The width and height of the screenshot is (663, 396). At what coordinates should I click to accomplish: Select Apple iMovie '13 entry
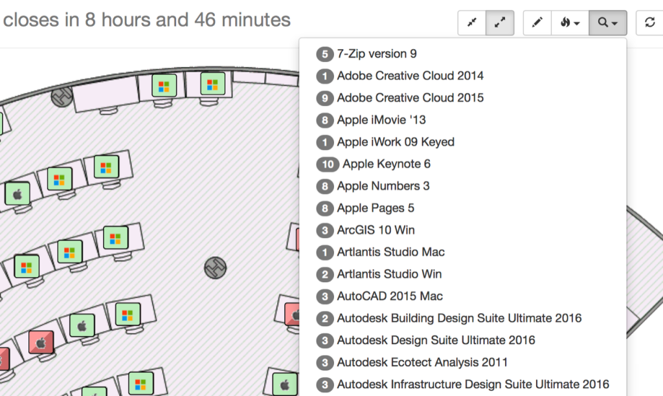click(462, 120)
